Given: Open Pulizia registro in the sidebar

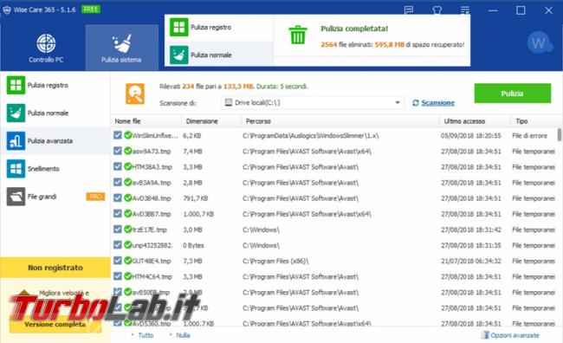Looking at the screenshot, I should tap(55, 85).
